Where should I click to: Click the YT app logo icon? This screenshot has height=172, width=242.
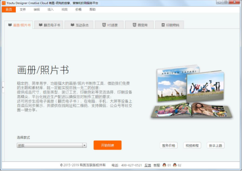tap(4, 3)
